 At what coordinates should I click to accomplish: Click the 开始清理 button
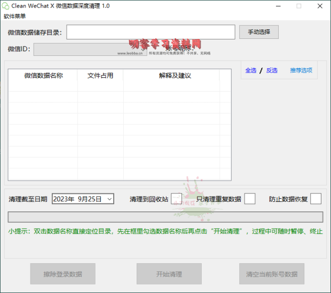(169, 274)
